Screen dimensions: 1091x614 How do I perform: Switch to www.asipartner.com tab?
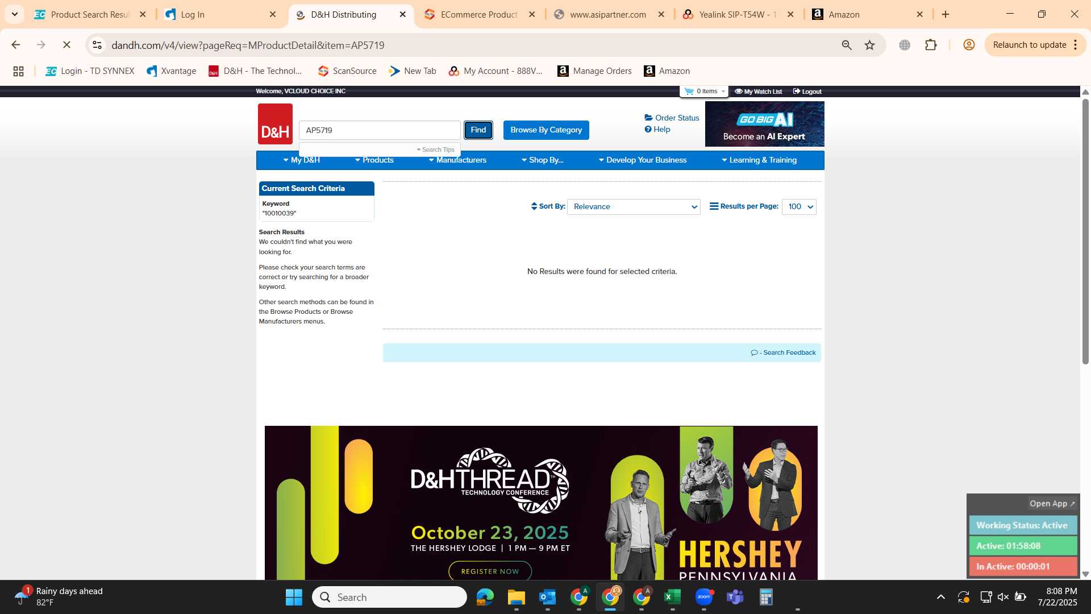pos(610,15)
